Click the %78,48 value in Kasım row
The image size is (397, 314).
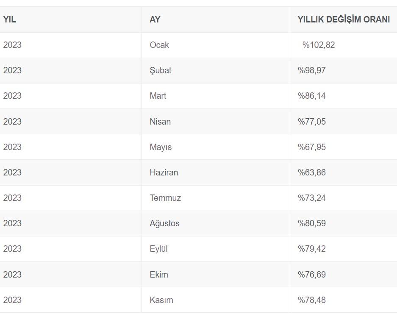pyautogui.click(x=312, y=300)
